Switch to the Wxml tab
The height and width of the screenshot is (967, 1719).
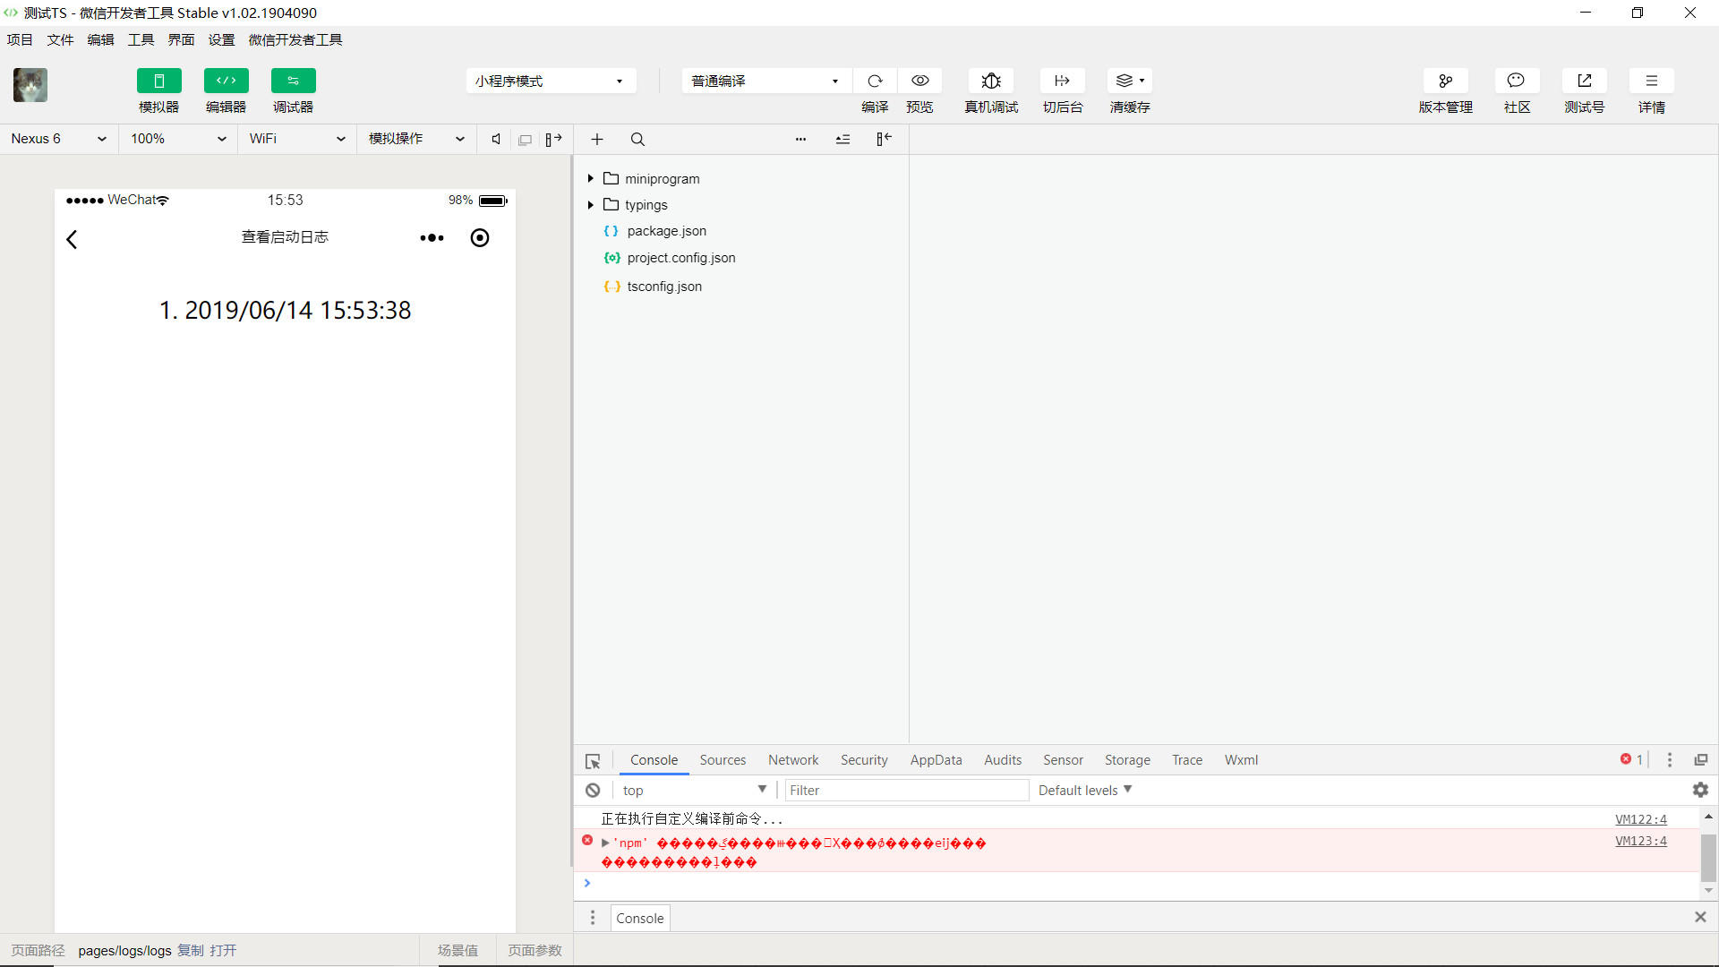pyautogui.click(x=1241, y=759)
